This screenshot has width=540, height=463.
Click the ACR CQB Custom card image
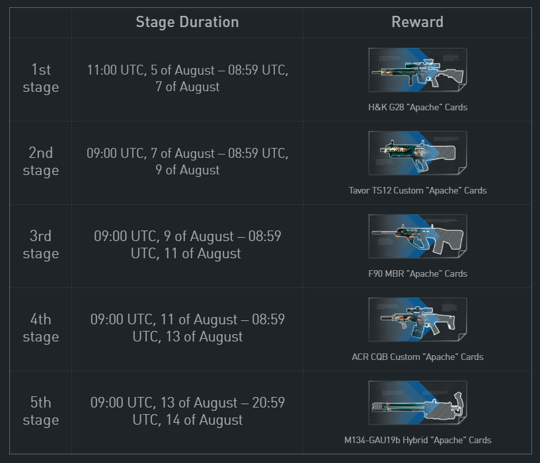tap(418, 320)
